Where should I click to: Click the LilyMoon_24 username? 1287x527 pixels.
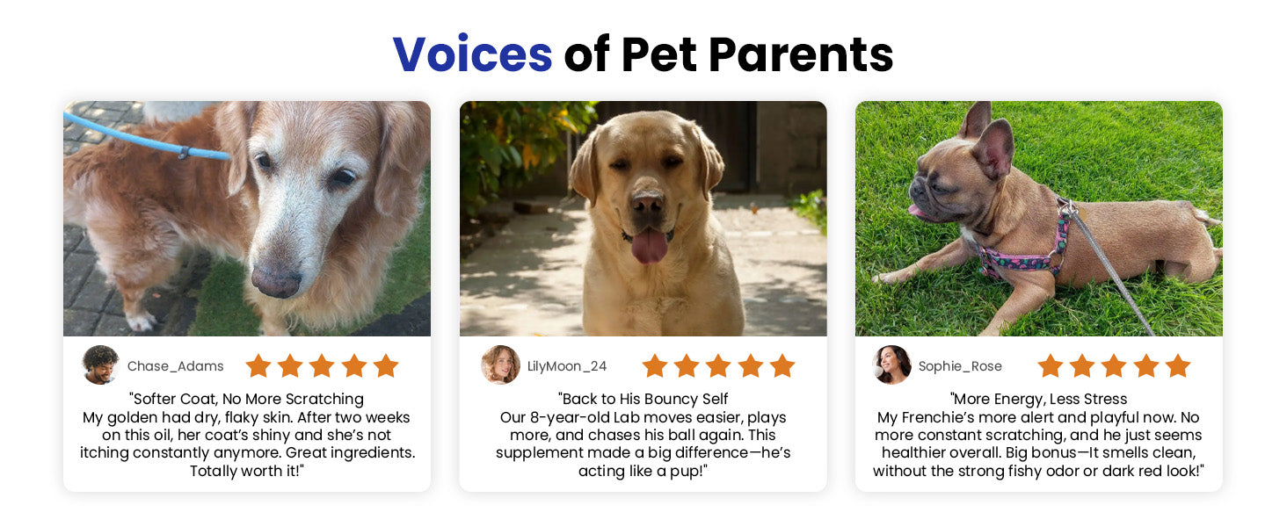[567, 366]
